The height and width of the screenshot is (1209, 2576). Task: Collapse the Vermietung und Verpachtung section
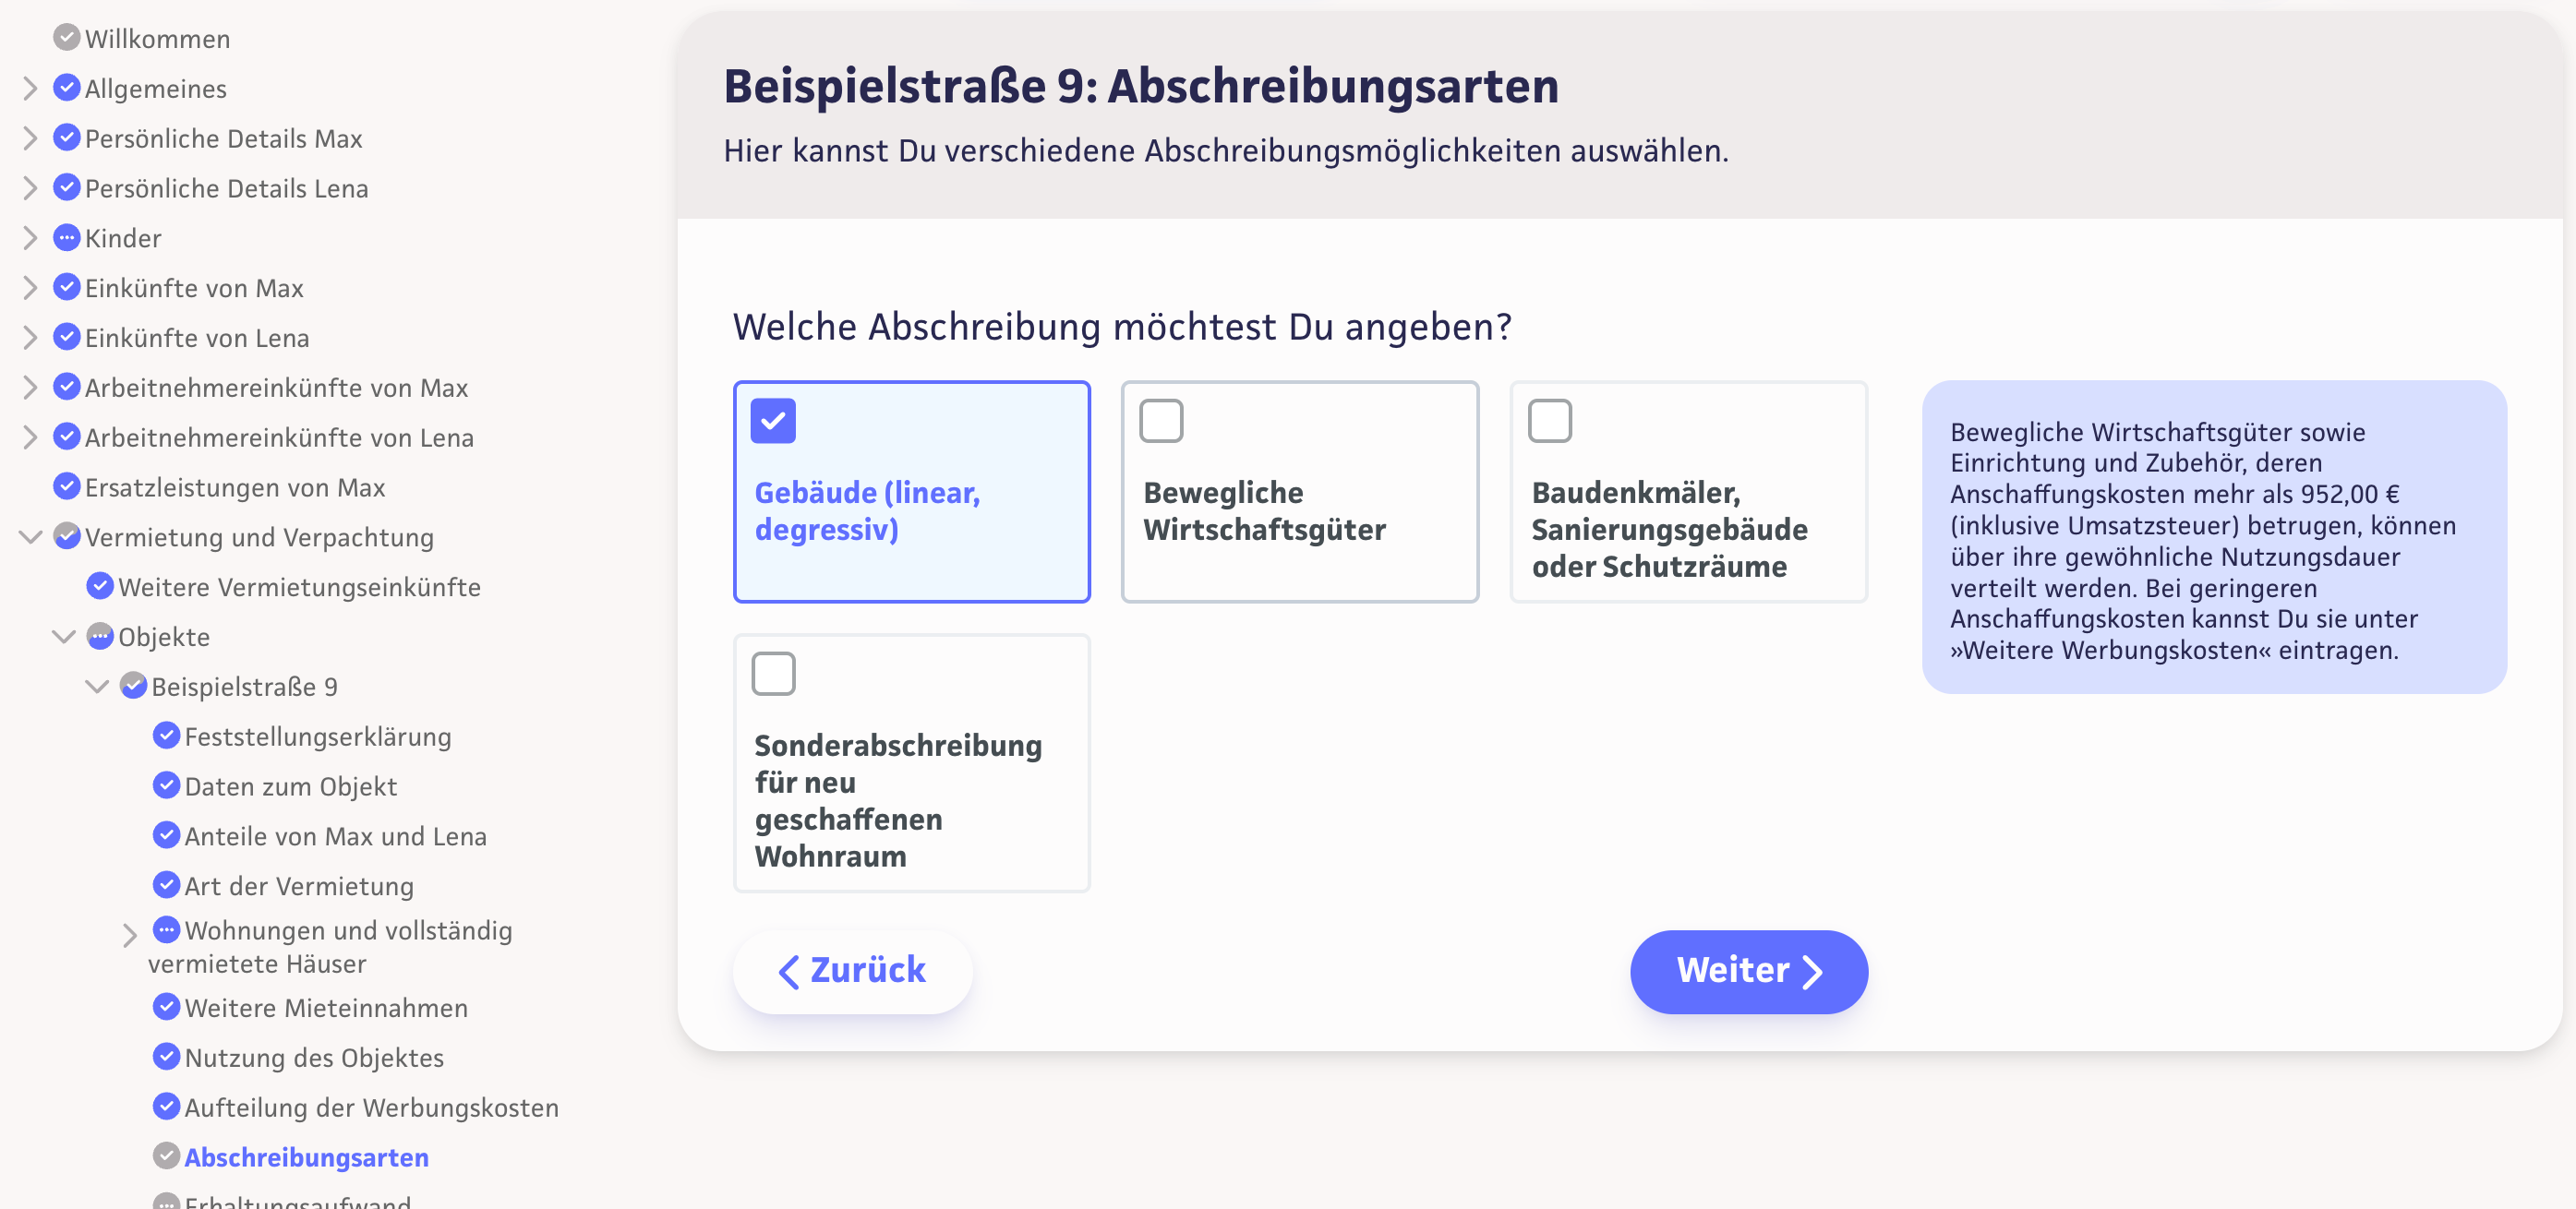click(x=30, y=536)
